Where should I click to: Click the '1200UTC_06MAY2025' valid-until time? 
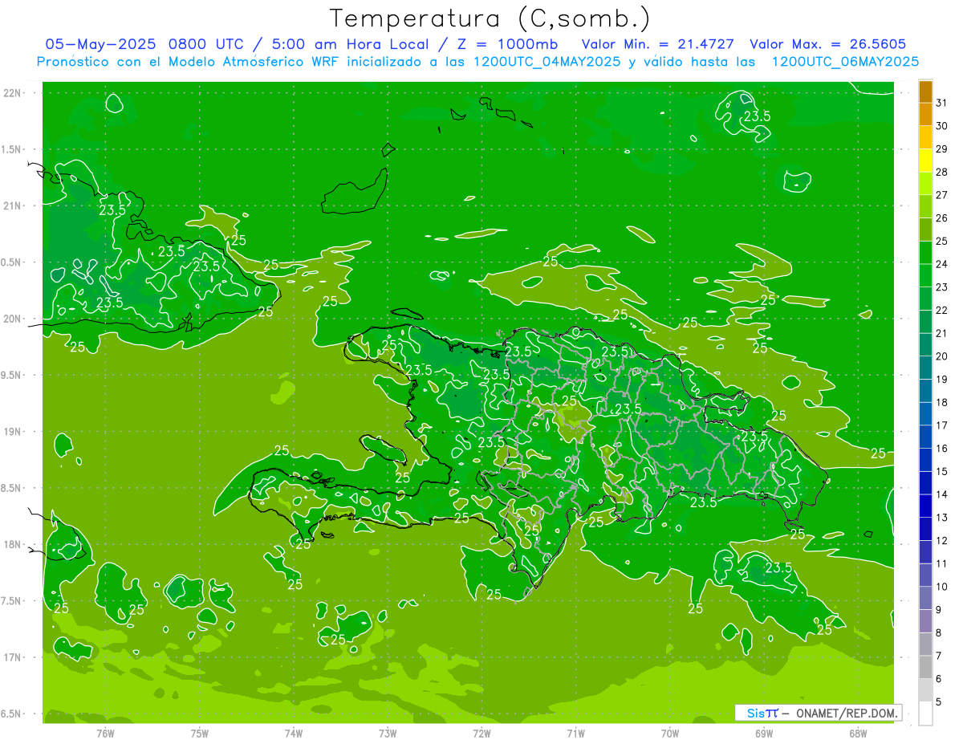[x=846, y=62]
